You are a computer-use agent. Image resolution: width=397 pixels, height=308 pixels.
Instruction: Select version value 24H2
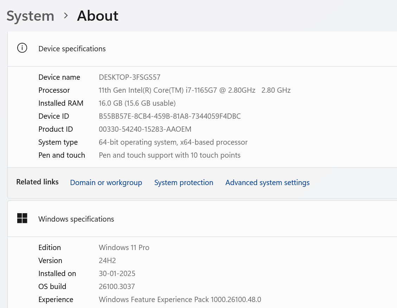[107, 261]
